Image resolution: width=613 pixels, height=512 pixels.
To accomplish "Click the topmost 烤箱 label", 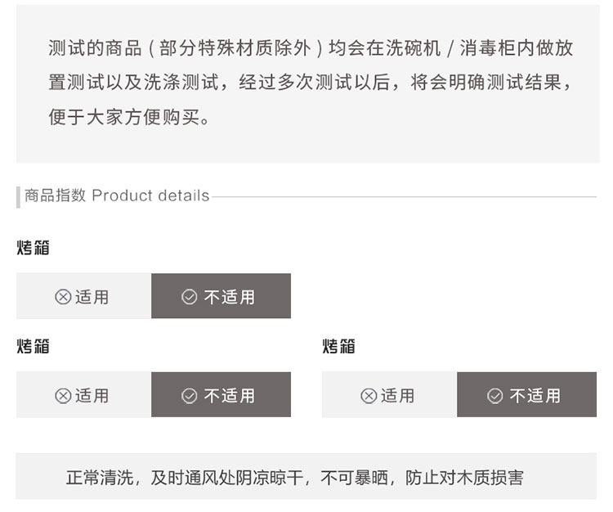I will [x=34, y=247].
